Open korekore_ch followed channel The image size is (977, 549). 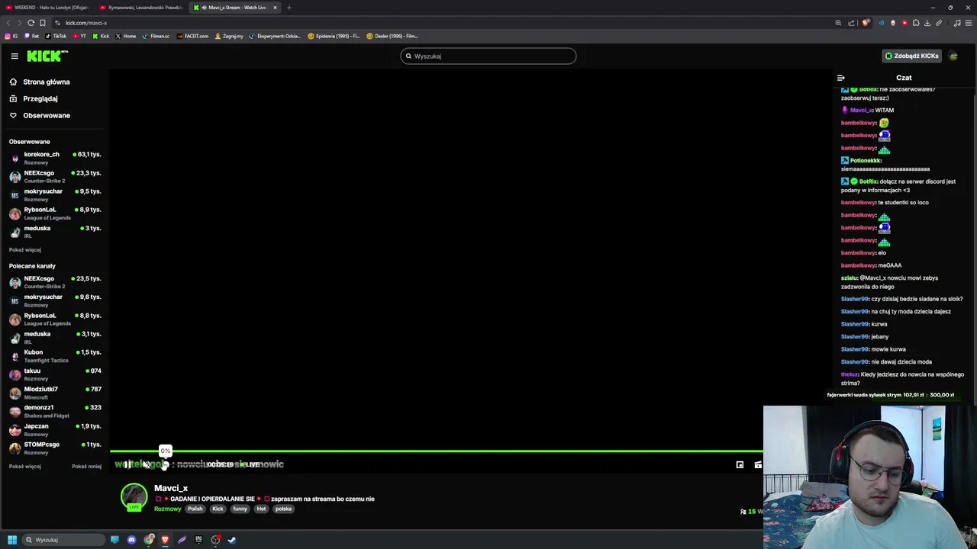point(55,158)
